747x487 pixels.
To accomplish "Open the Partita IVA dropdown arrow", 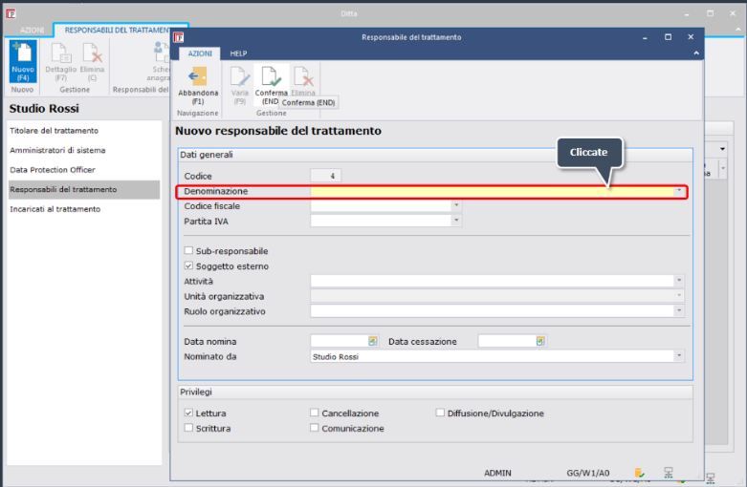I will (456, 221).
